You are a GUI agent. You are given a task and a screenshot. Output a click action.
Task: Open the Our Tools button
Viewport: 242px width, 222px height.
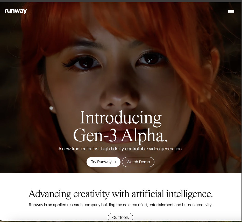click(x=120, y=217)
